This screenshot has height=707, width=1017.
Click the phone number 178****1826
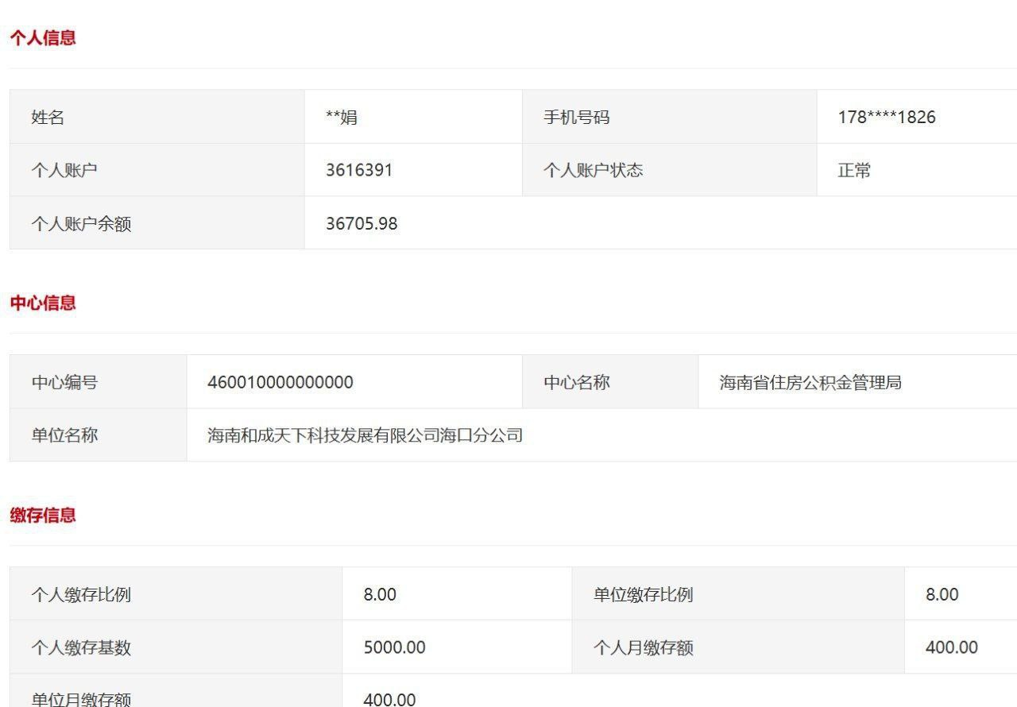point(887,118)
